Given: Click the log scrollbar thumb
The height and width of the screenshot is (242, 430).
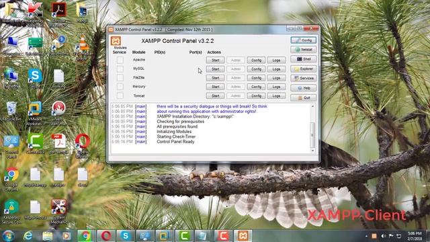Looking at the screenshot, I should pos(312,135).
